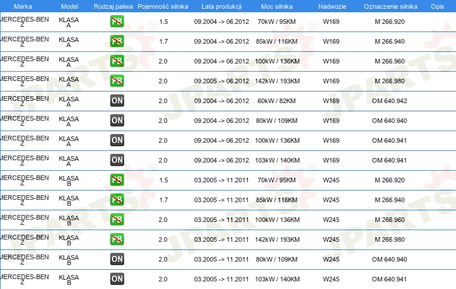Image resolution: width=456 pixels, height=289 pixels.
Task: Click ON diesel icon in OM 640.942 row
Action: point(117,100)
